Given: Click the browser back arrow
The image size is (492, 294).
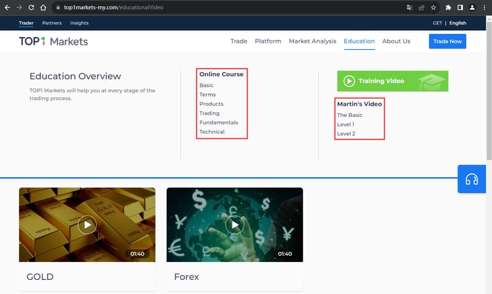Looking at the screenshot, I should [x=7, y=7].
